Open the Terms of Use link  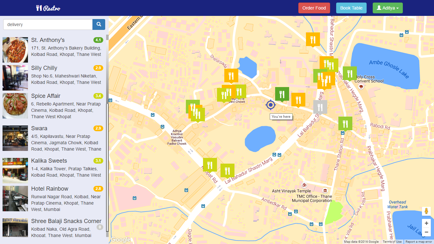[x=392, y=242]
